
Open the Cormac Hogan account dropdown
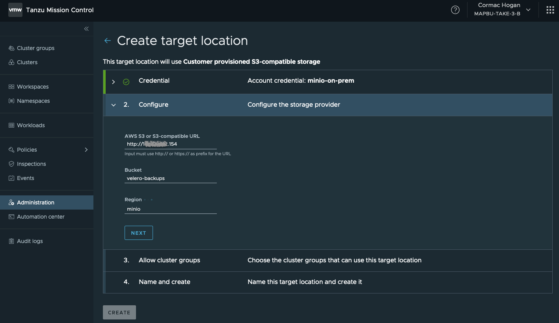pyautogui.click(x=503, y=10)
